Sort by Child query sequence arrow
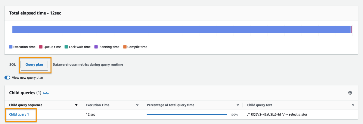This screenshot has width=363, height=124. click(x=76, y=105)
